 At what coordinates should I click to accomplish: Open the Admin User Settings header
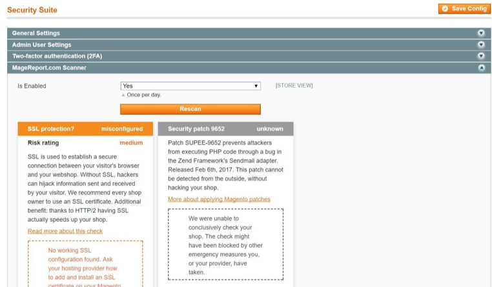(x=249, y=45)
